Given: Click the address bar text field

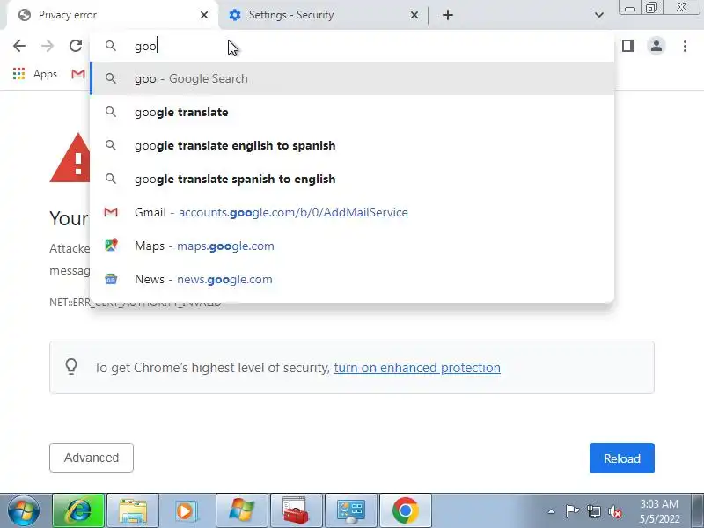Looking at the screenshot, I should [352, 46].
